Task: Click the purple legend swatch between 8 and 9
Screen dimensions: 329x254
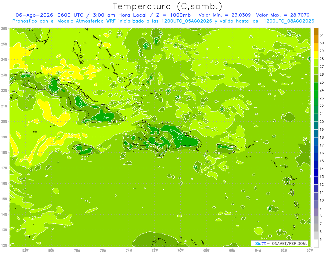Action: (316, 212)
